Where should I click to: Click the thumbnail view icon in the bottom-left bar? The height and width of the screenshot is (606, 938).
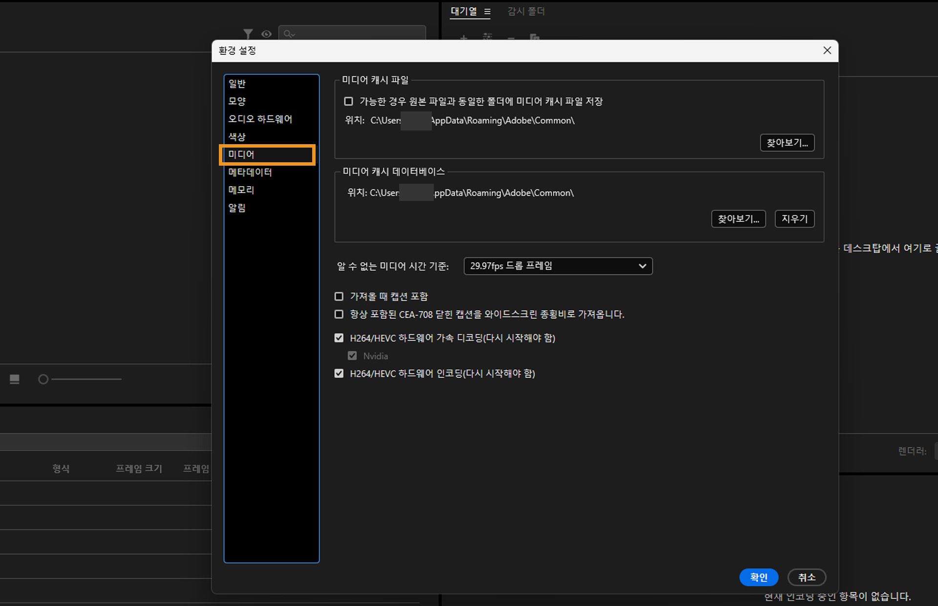tap(14, 378)
